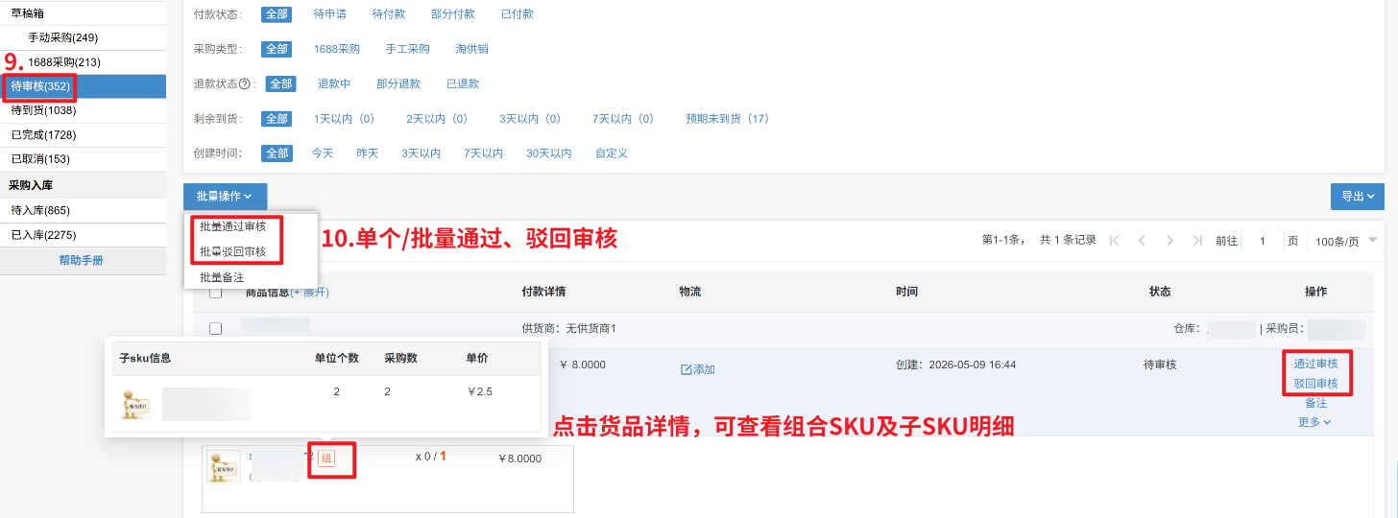Screen dimensions: 1398x518
Task: Click the page number input field
Action: pos(1262,241)
